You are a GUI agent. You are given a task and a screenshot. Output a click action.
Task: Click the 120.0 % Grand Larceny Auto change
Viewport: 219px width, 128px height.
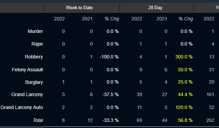[x=184, y=107]
